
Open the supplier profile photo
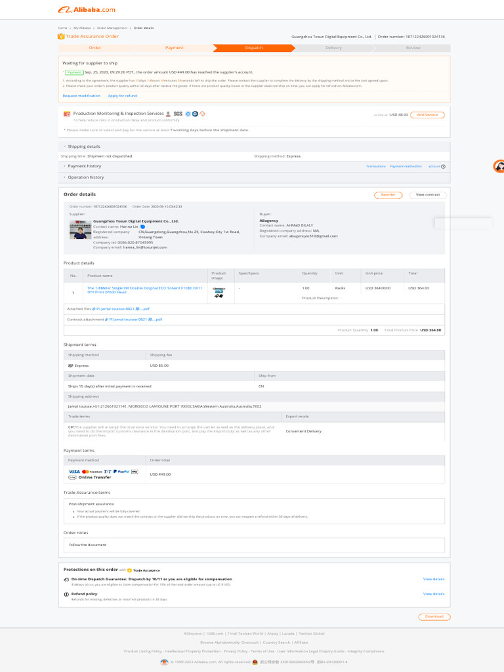[x=79, y=230]
